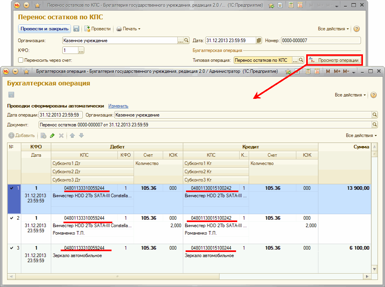Click M- button in front title bar
Image resolution: width=385 pixels, height=287 pixels.
346,71
